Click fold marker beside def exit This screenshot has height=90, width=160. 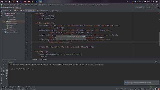[x=31, y=52]
